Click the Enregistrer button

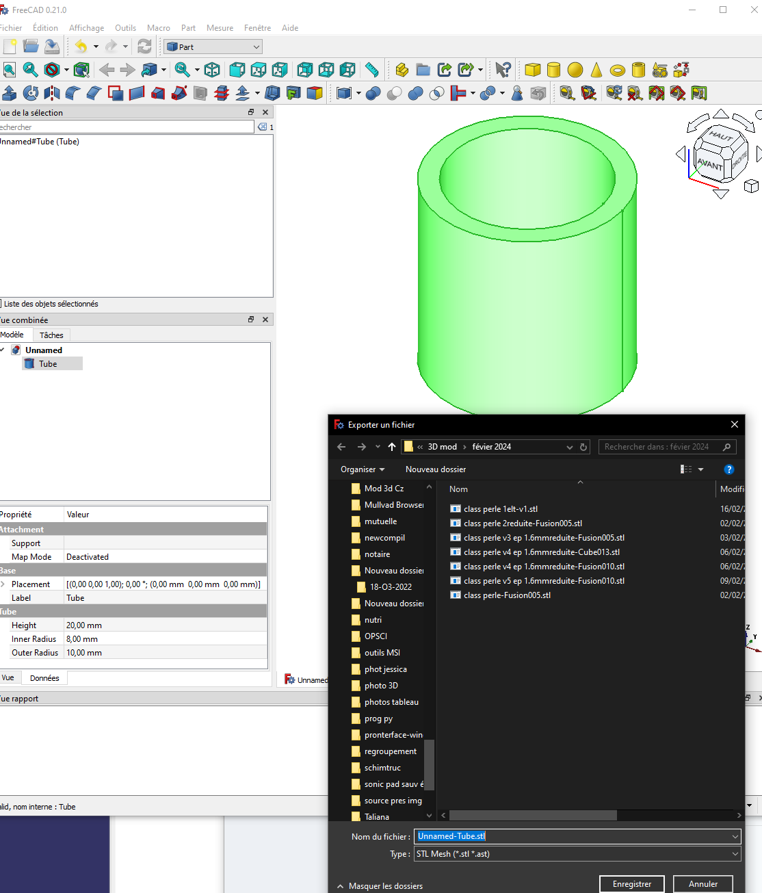click(x=631, y=884)
